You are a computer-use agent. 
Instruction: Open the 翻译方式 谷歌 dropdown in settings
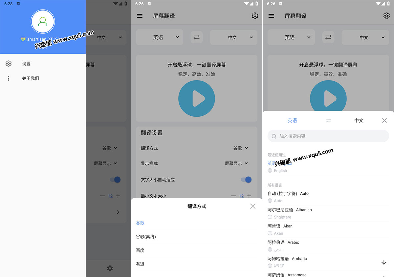241,148
